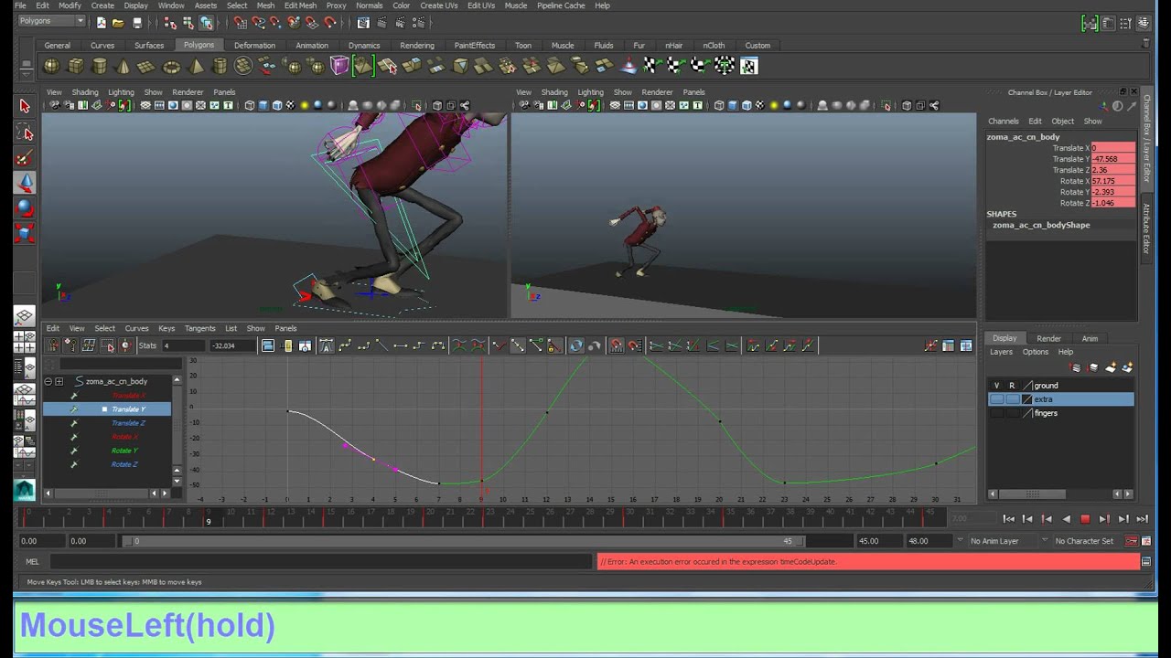Toggle the time snap magnet icon in Graph Editor
This screenshot has height=658, width=1171.
coord(616,345)
